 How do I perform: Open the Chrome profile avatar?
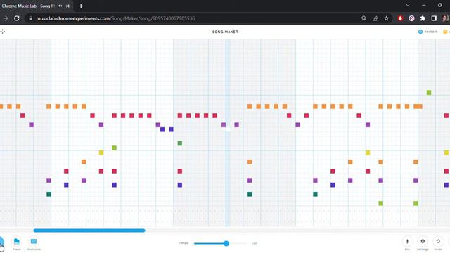[x=445, y=18]
